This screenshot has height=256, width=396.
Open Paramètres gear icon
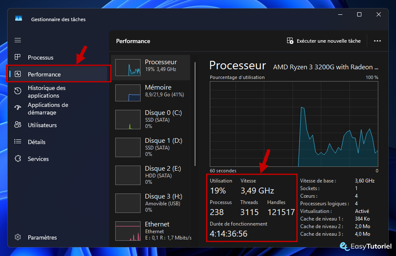click(x=18, y=237)
